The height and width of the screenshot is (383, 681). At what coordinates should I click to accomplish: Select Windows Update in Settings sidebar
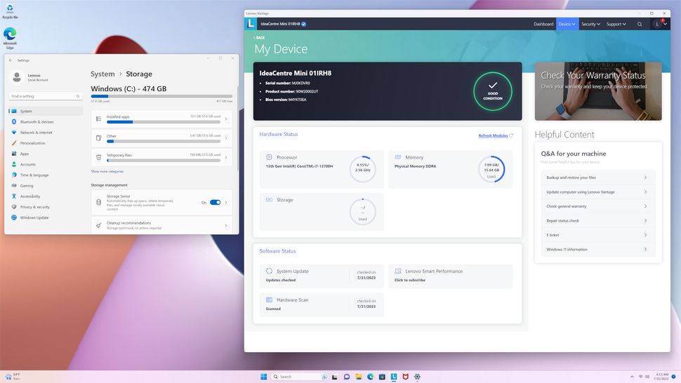[x=34, y=217]
